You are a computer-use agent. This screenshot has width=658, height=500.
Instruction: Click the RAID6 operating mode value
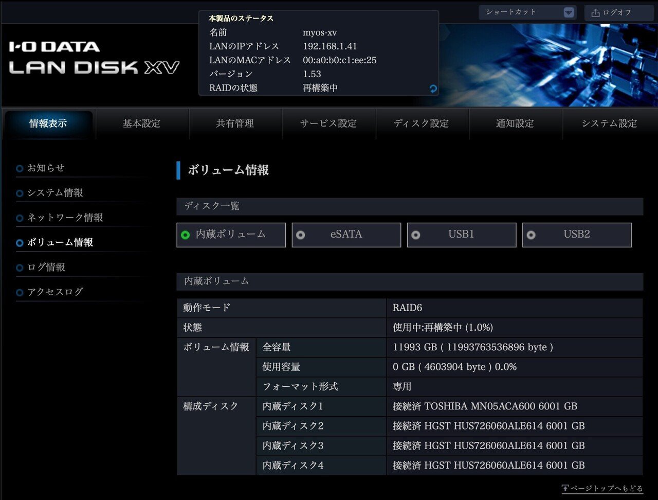point(407,308)
